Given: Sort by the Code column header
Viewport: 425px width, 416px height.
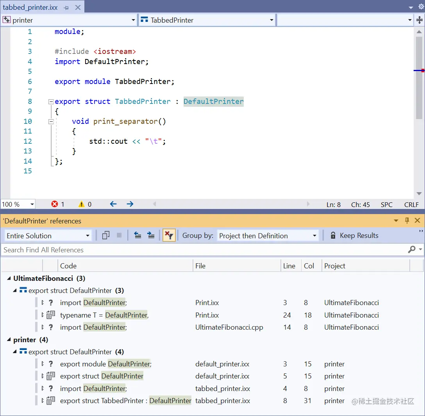Looking at the screenshot, I should (125, 266).
